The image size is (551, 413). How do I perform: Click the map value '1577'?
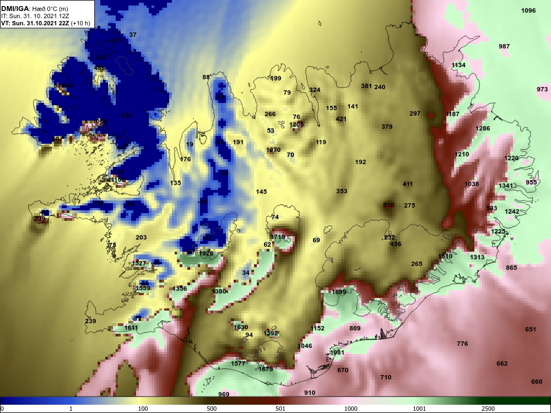(238, 363)
